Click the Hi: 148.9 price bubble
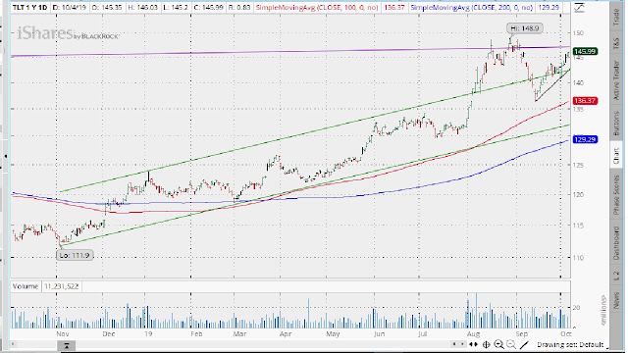 [525, 28]
